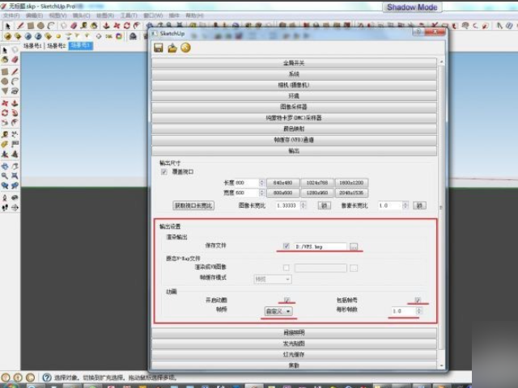
Task: Click the pink Eraser icon in top toolbar
Action: click(x=74, y=25)
